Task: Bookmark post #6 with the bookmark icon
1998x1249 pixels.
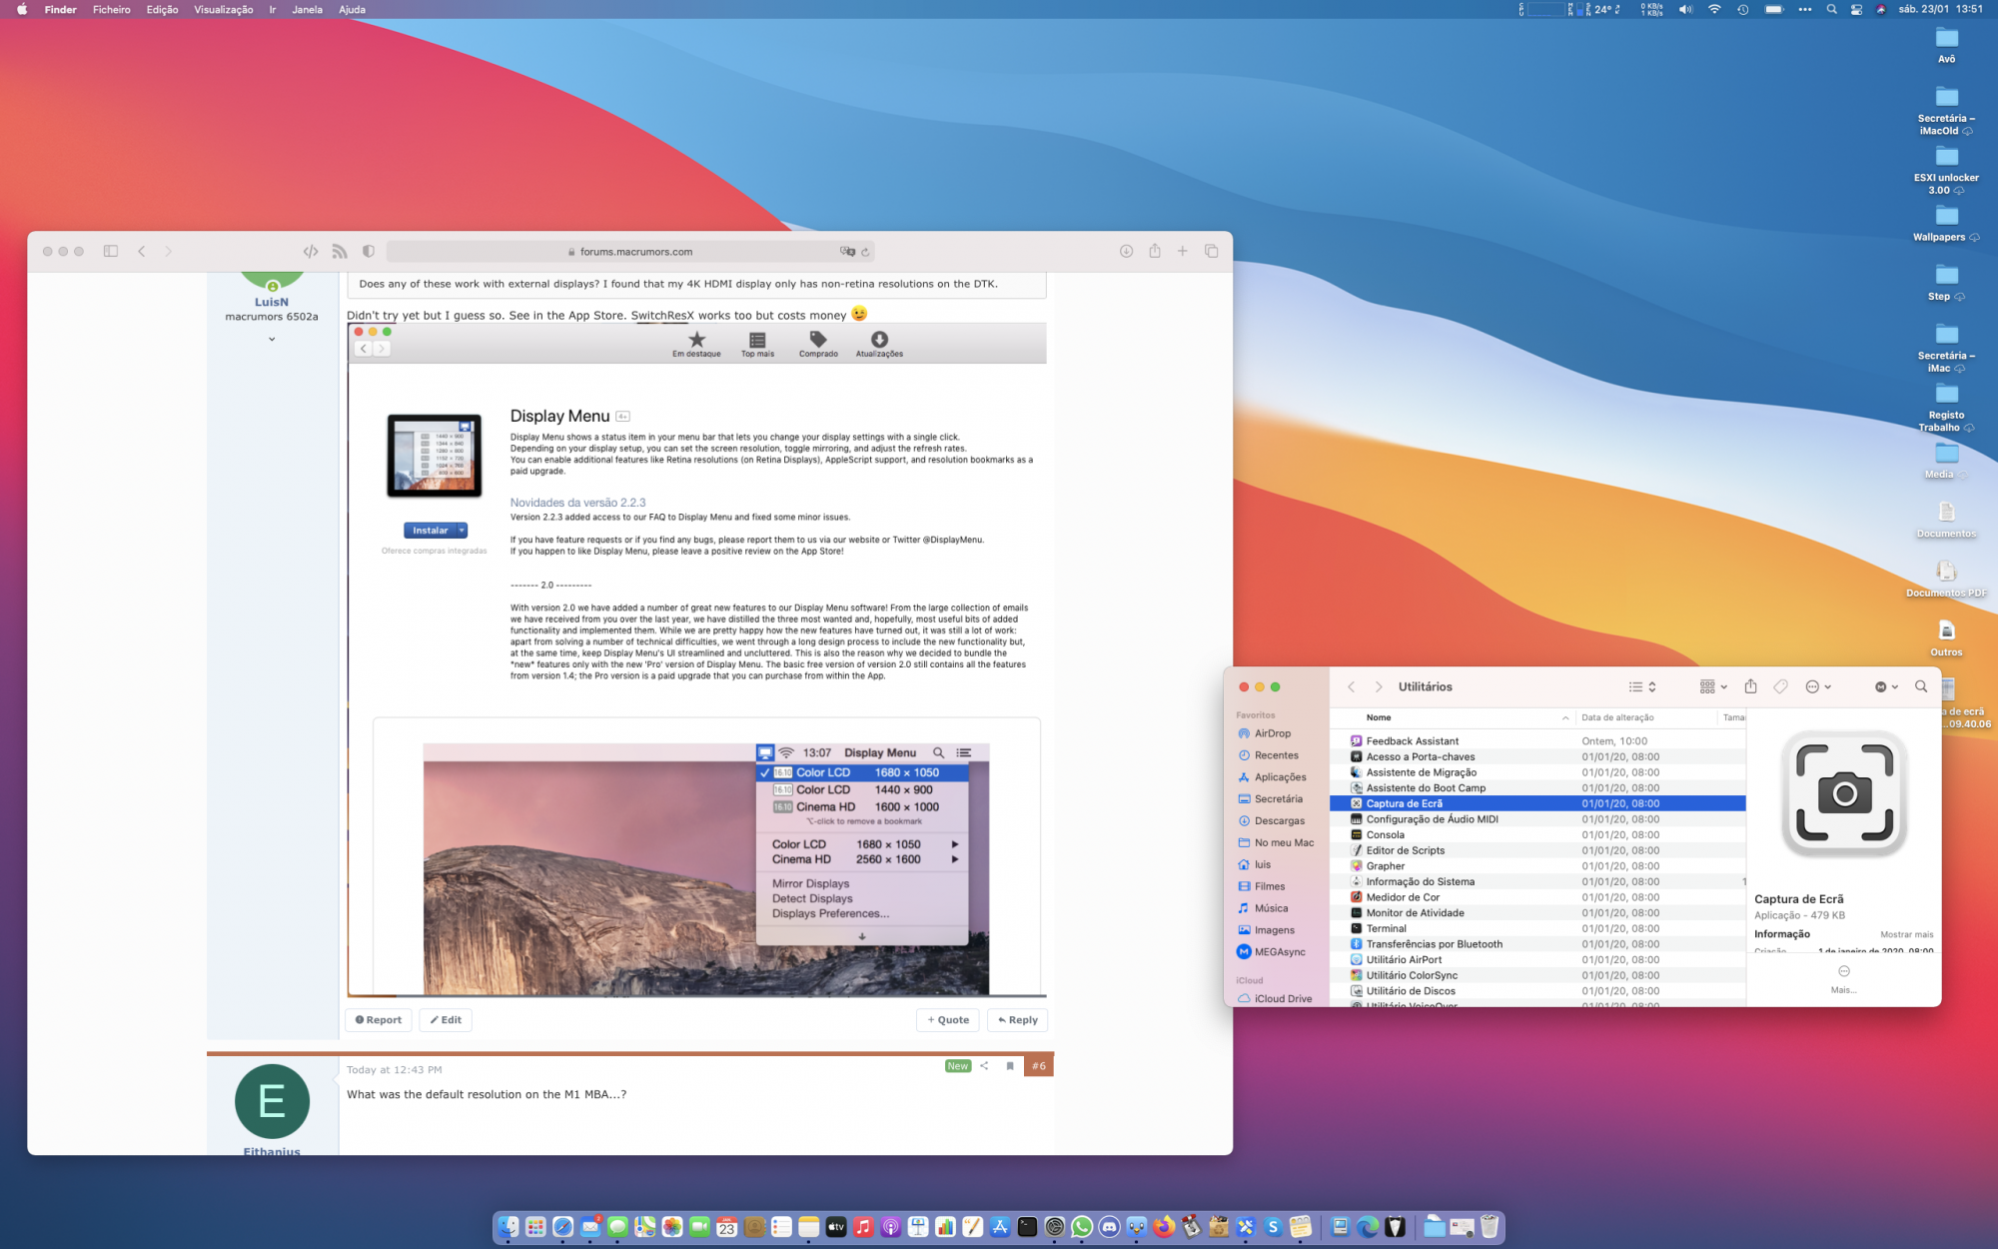Action: click(1010, 1066)
